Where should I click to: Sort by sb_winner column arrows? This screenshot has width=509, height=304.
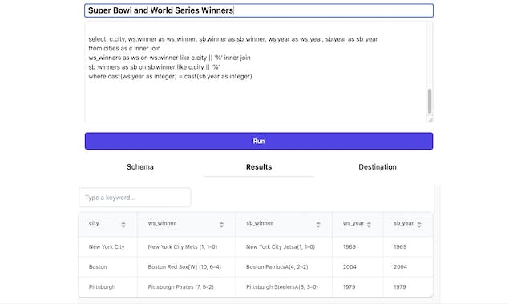318,225
